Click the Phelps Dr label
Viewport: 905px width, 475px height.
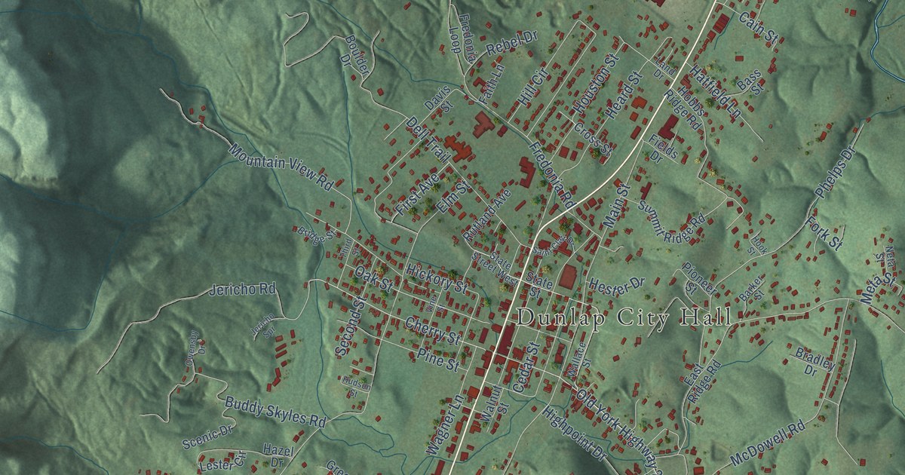pos(836,173)
